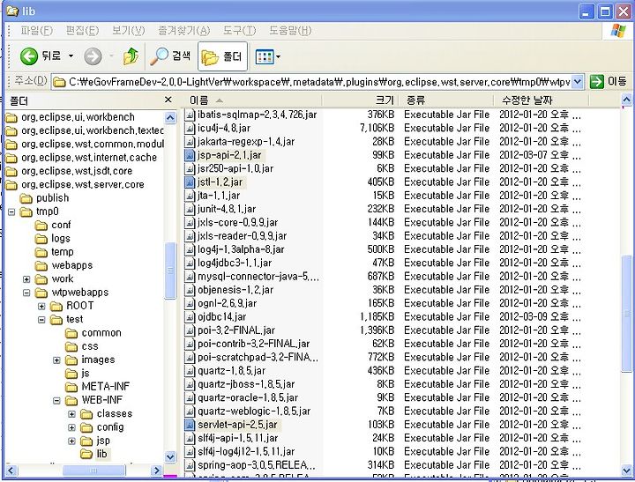
Task: Open the 도구(T) menu
Action: click(240, 30)
